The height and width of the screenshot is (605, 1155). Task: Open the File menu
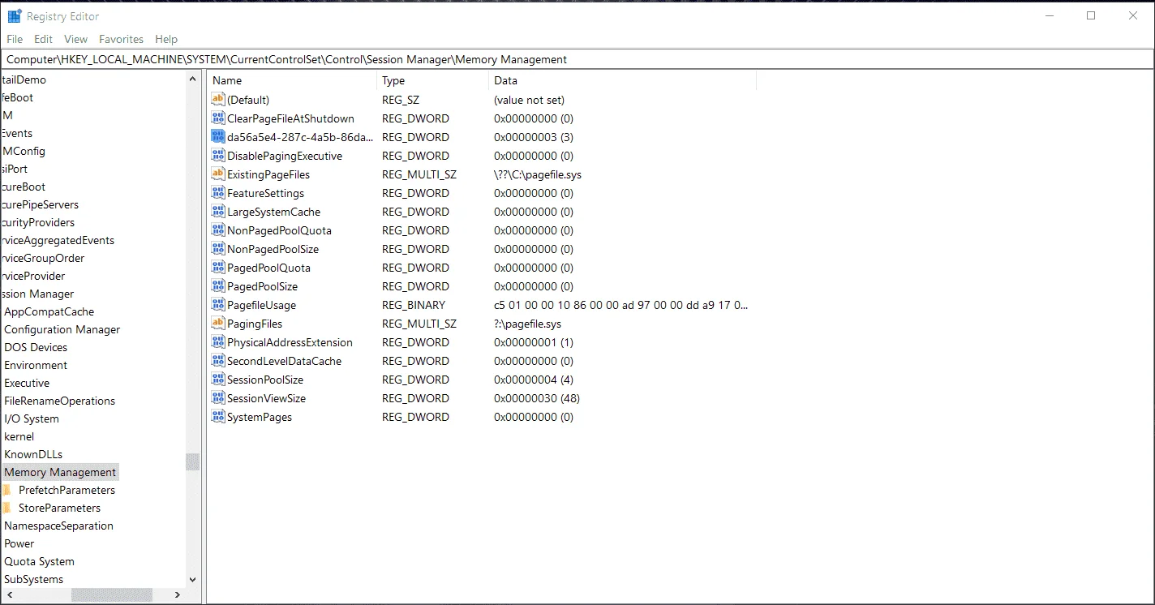(x=15, y=39)
